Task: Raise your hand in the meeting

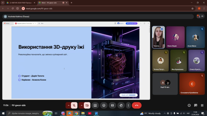Action: click(121, 105)
